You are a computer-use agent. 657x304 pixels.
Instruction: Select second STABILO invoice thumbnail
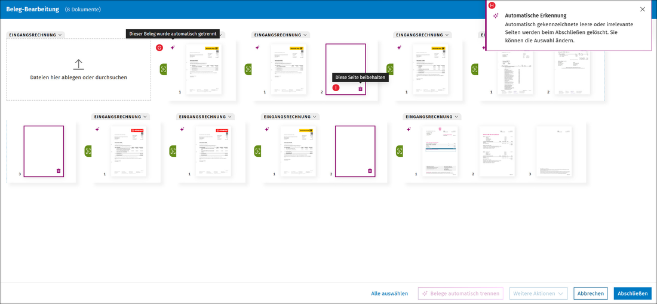coord(213,151)
